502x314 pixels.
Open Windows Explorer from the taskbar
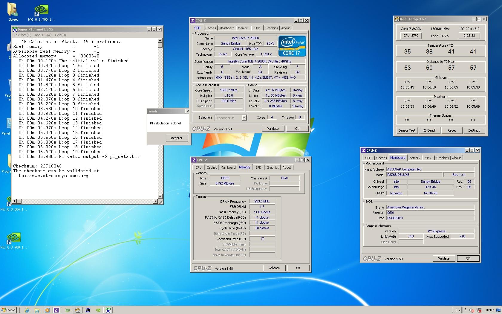pyautogui.click(x=37, y=310)
